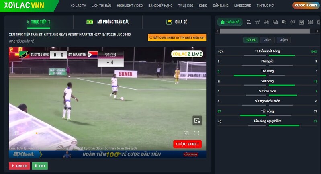Open the match events list icon

click(x=249, y=22)
